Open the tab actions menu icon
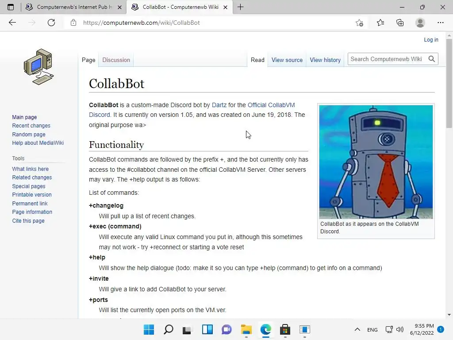Image resolution: width=453 pixels, height=340 pixels. (x=11, y=7)
